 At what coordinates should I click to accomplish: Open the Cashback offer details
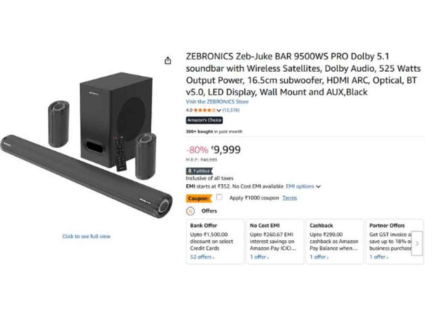318,257
